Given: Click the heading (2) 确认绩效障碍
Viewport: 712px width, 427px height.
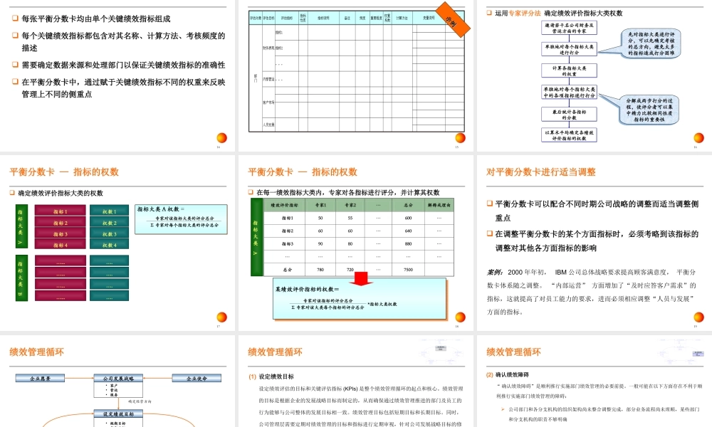Looking at the screenshot, I should point(507,375).
